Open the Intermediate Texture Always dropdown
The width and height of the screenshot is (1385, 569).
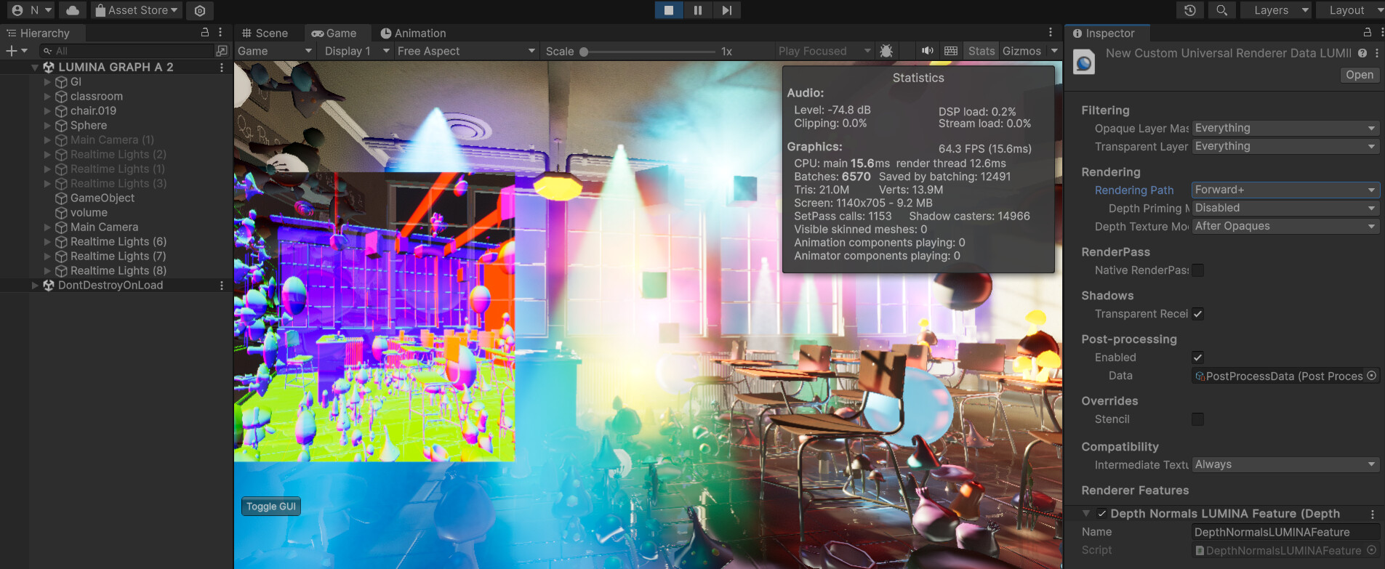(1285, 464)
